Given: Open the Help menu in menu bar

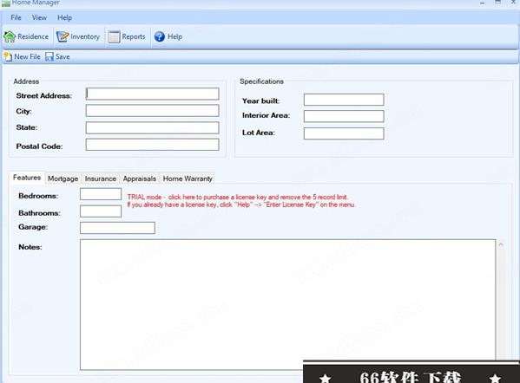Looking at the screenshot, I should coord(64,17).
